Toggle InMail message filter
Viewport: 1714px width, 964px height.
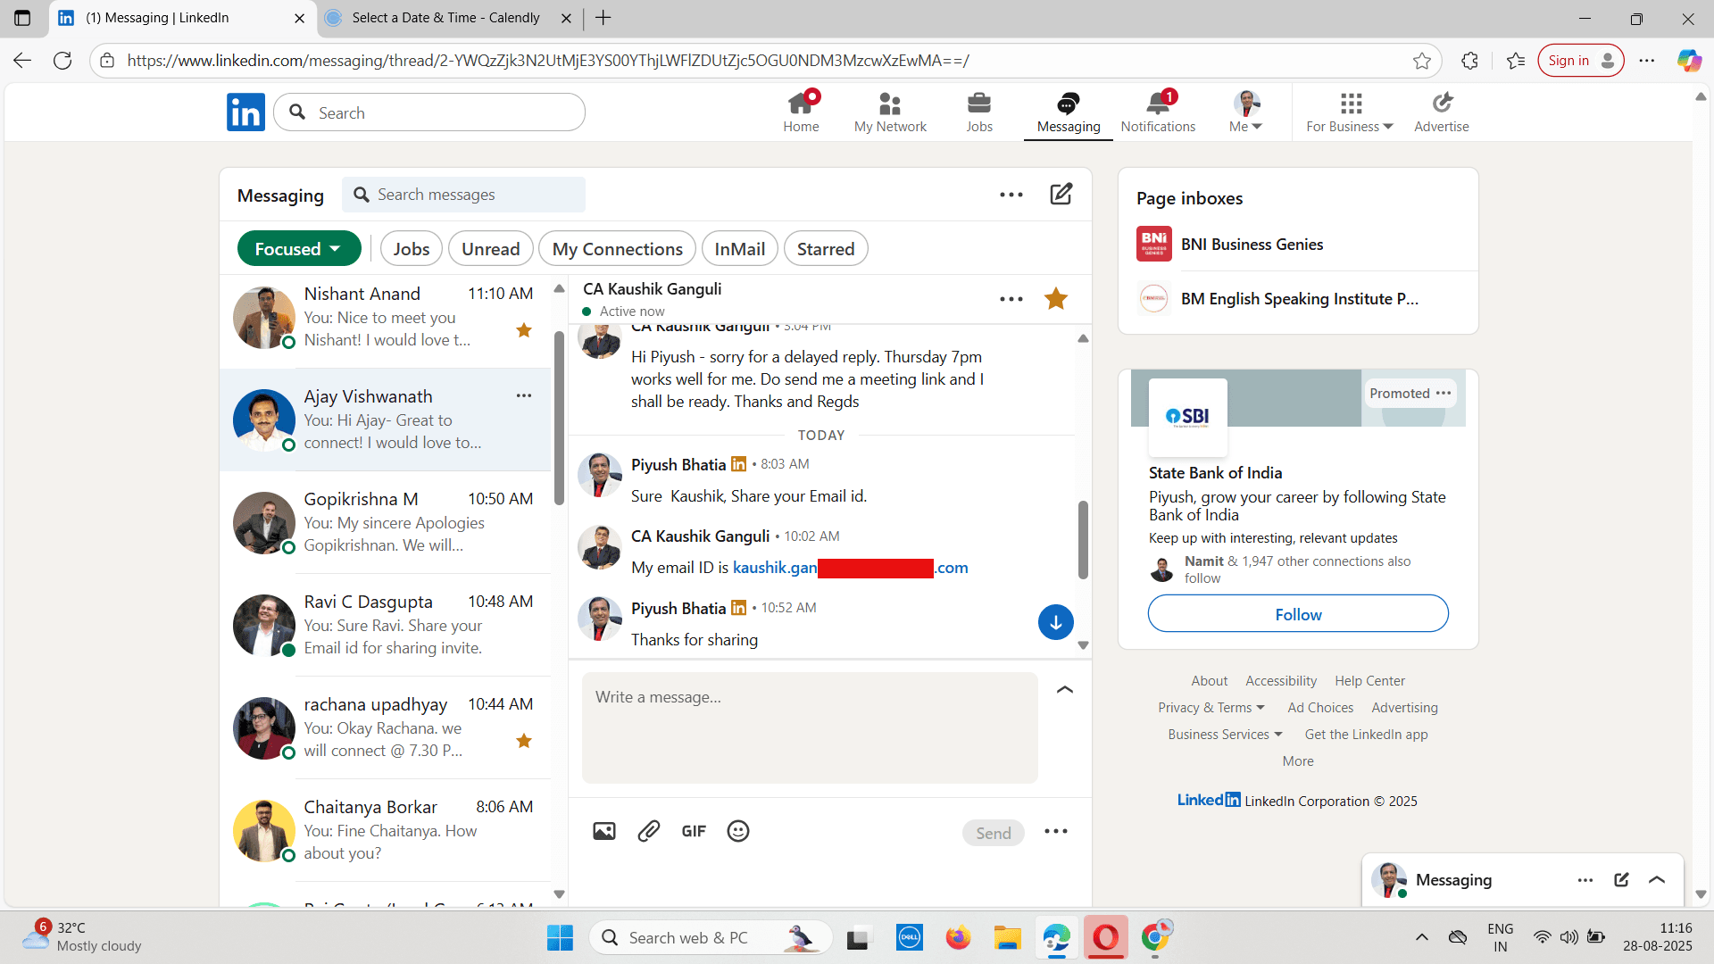pos(740,249)
